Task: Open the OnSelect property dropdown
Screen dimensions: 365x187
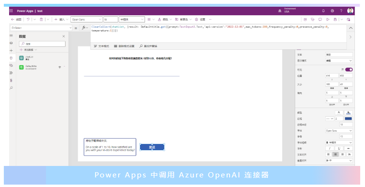Action: [x=41, y=28]
